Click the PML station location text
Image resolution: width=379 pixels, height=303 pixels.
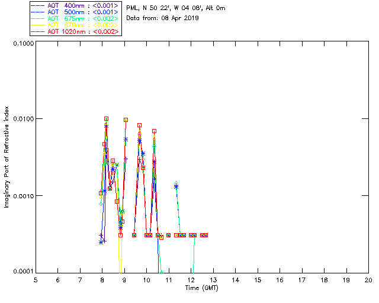pos(175,8)
